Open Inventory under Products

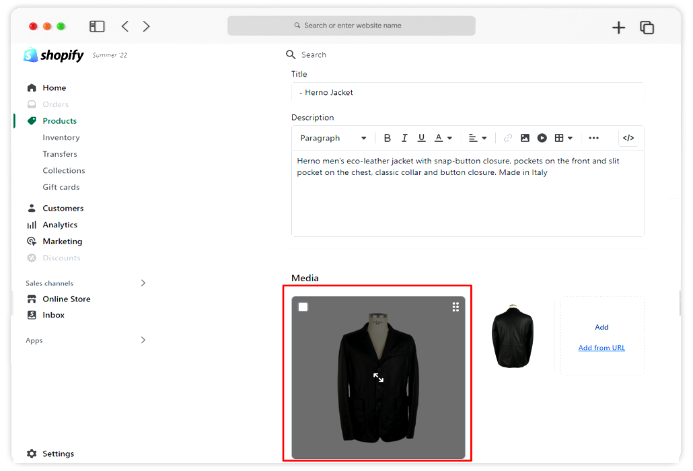point(61,137)
